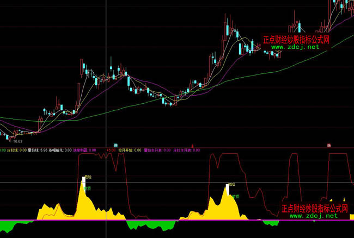
Task: Click the green marker icon above indicator panel
Action: point(115,145)
